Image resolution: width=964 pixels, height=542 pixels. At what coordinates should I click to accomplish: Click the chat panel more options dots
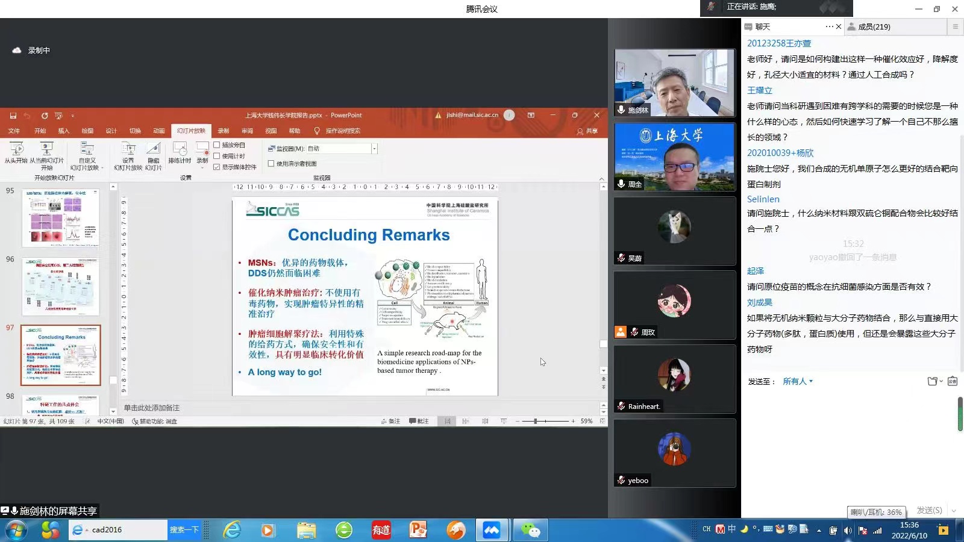tap(829, 26)
